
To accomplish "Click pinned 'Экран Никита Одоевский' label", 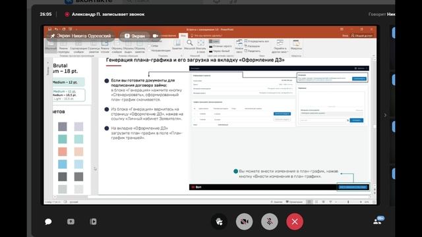I will point(81,36).
